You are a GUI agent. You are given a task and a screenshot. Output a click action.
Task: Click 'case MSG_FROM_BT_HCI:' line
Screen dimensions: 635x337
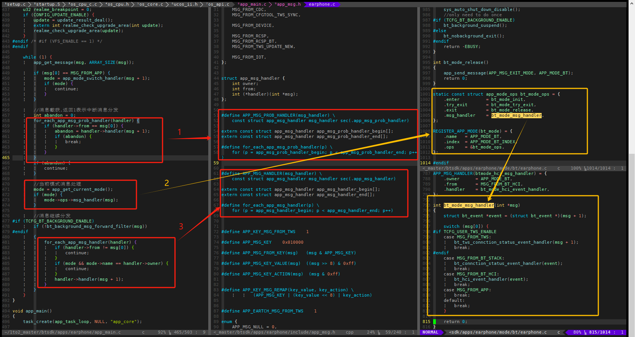click(471, 274)
